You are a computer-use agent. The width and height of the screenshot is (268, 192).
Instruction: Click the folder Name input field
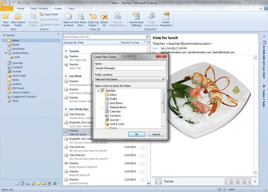tap(130, 68)
